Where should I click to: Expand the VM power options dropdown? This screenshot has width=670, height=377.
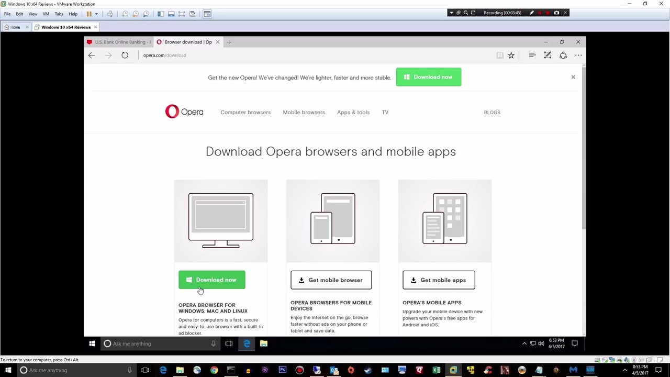96,14
